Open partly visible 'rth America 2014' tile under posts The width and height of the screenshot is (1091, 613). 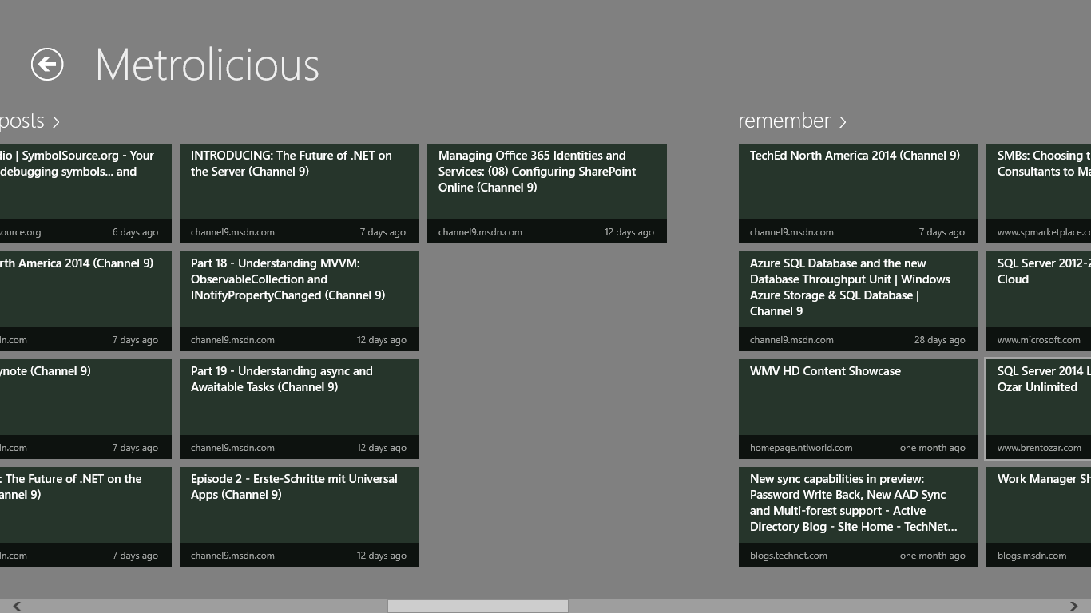pos(85,301)
